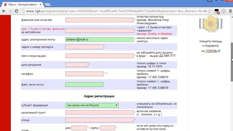The height and width of the screenshot is (131, 233).
Task: Click the 'поищите помощь' sidebar text
Action: [211, 41]
